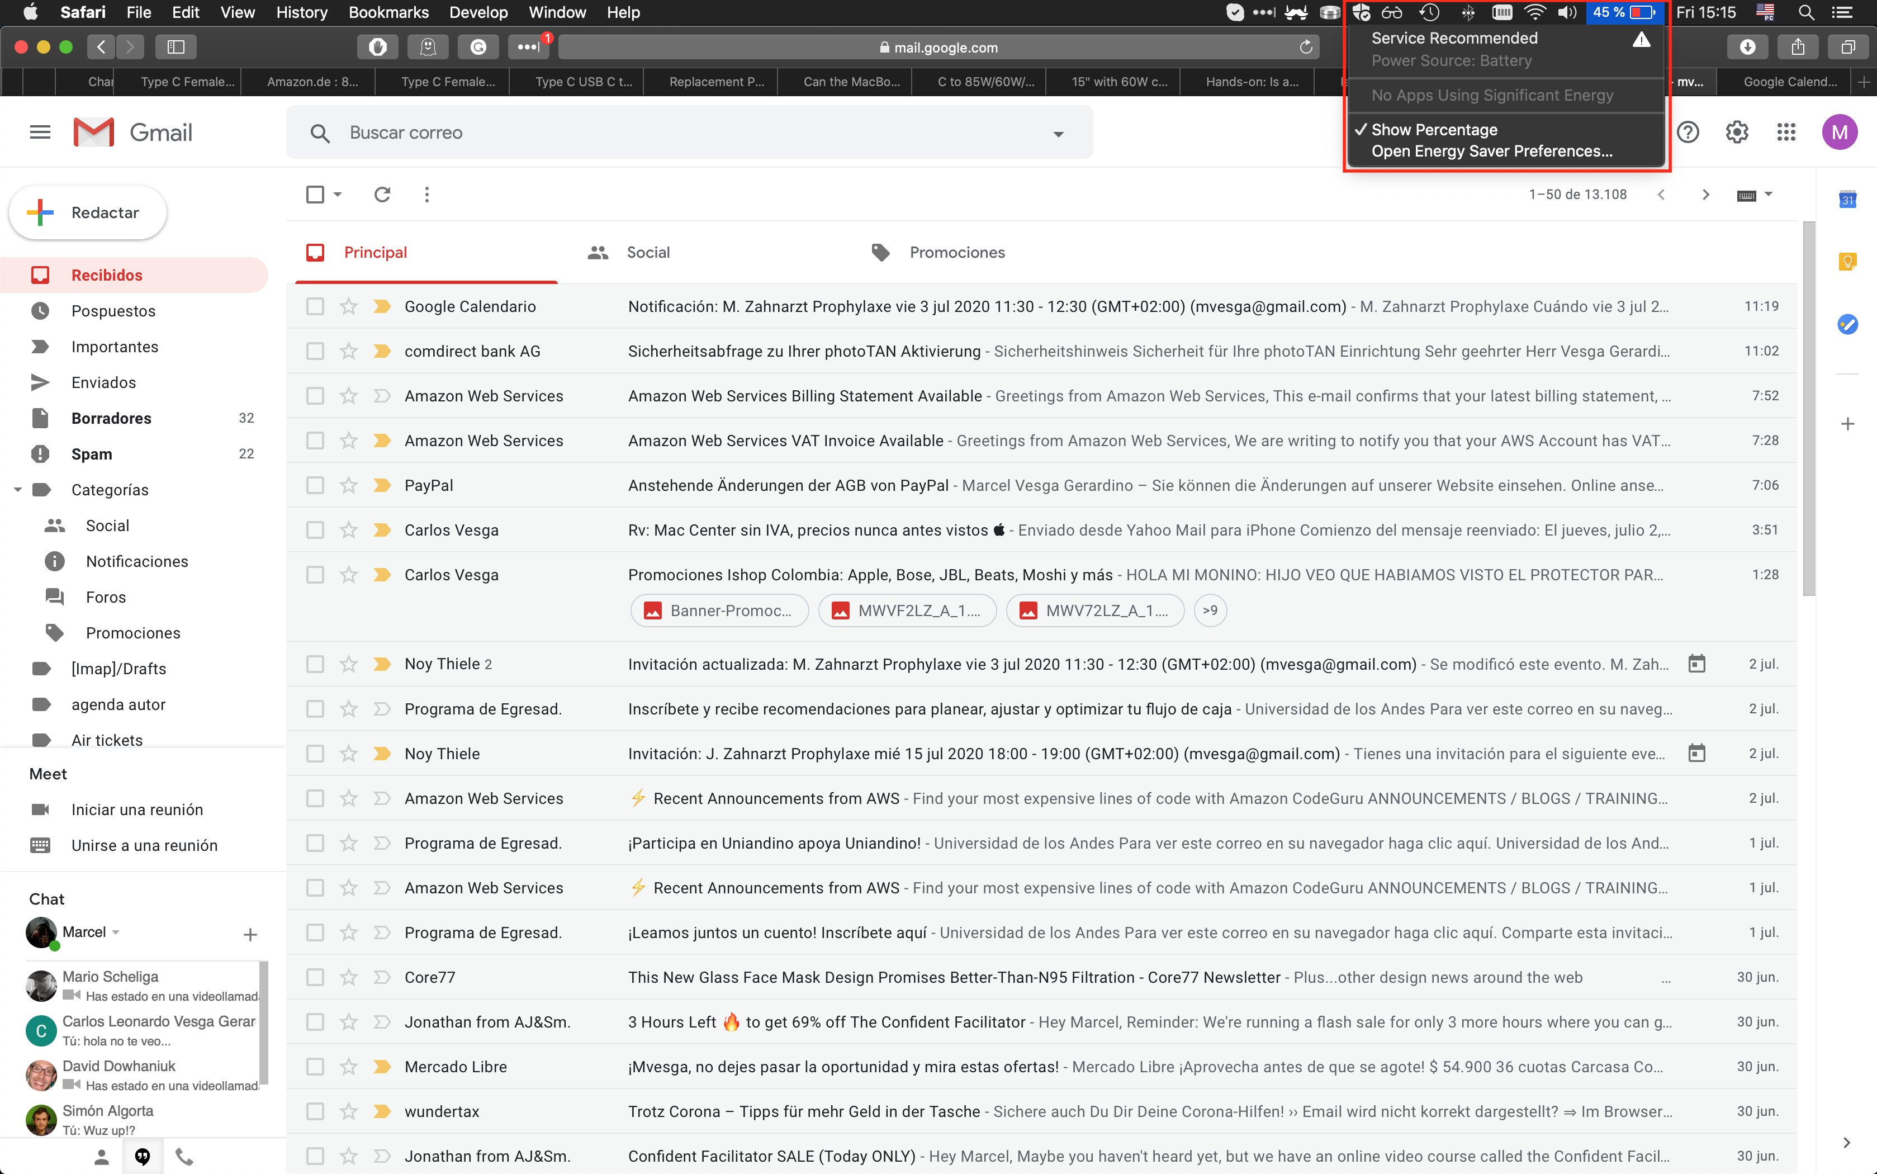This screenshot has height=1174, width=1877.
Task: Click the Safari share icon
Action: [x=1797, y=48]
